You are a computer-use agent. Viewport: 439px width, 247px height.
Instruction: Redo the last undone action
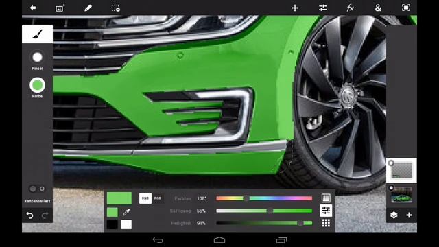(x=45, y=215)
